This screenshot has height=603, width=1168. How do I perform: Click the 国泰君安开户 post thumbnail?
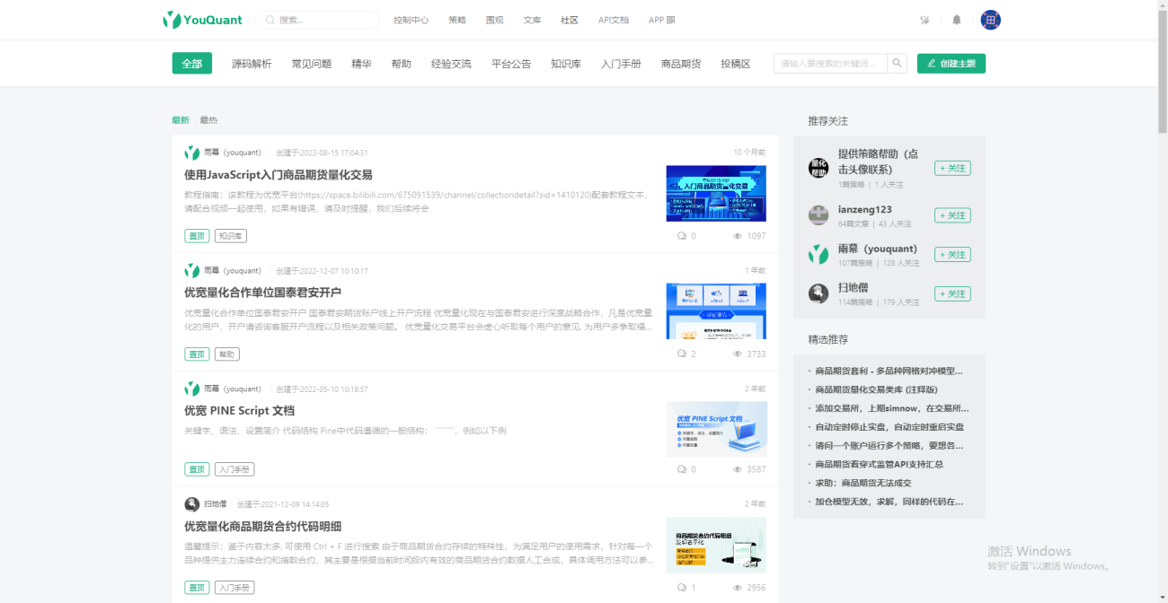(x=716, y=311)
